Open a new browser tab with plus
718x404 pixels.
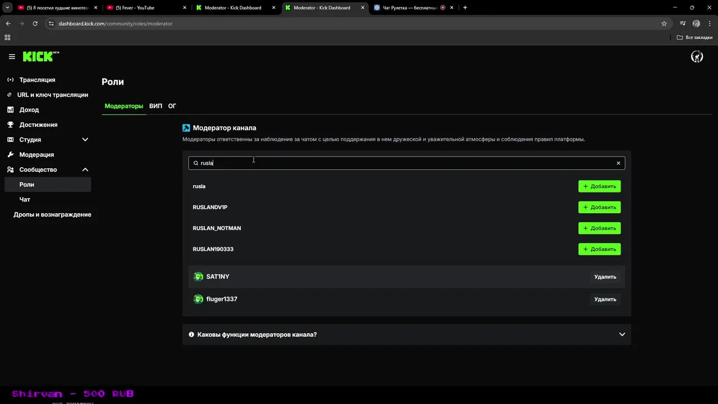465,8
